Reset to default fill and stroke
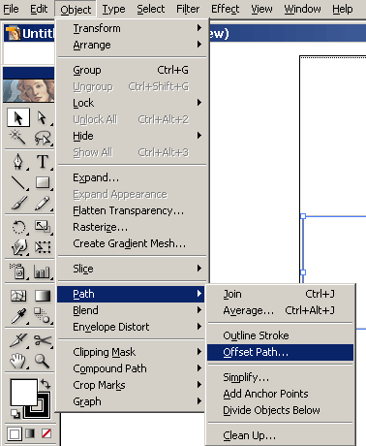The height and width of the screenshot is (446, 366). (15, 413)
